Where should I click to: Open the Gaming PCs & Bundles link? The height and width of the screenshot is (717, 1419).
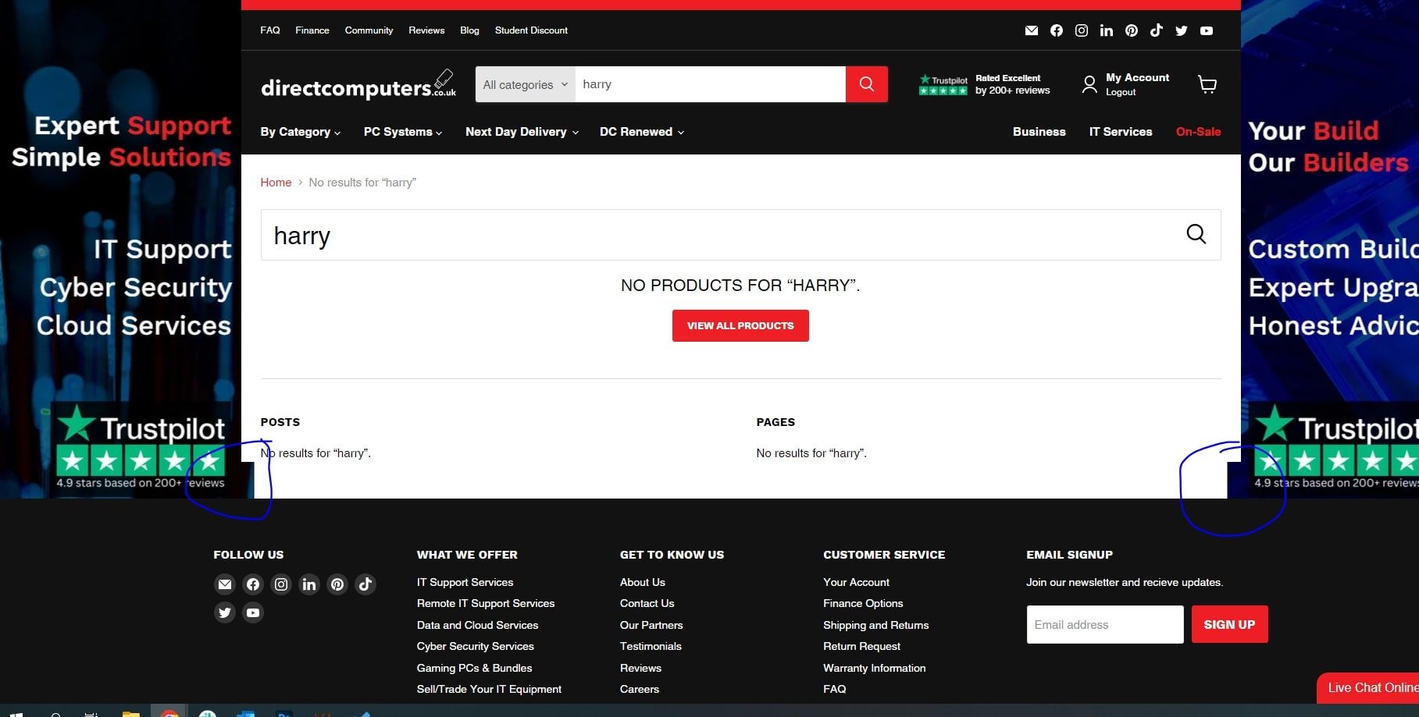[x=475, y=668]
